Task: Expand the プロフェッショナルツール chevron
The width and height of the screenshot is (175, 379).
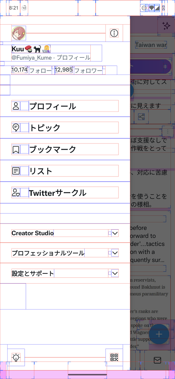Action: (x=115, y=253)
